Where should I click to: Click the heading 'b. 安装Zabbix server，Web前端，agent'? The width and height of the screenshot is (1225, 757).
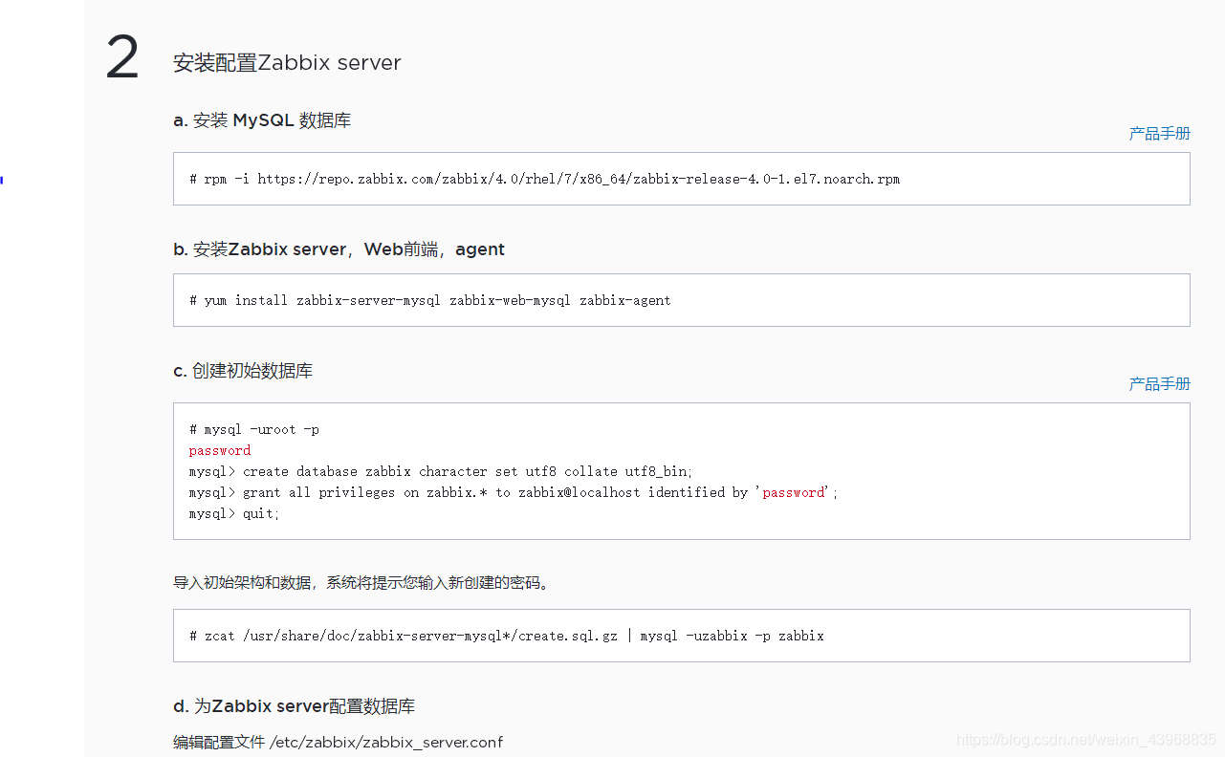[x=339, y=249]
